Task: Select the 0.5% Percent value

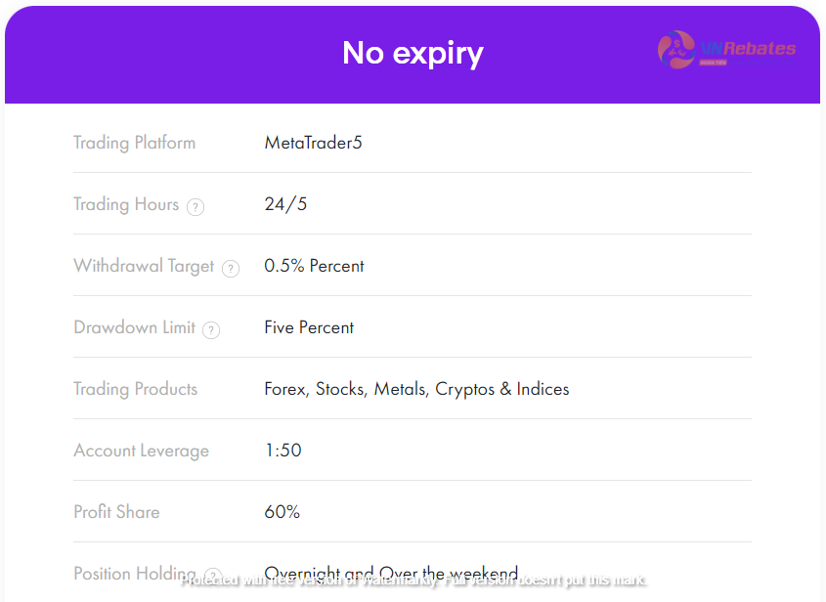Action: coord(314,266)
